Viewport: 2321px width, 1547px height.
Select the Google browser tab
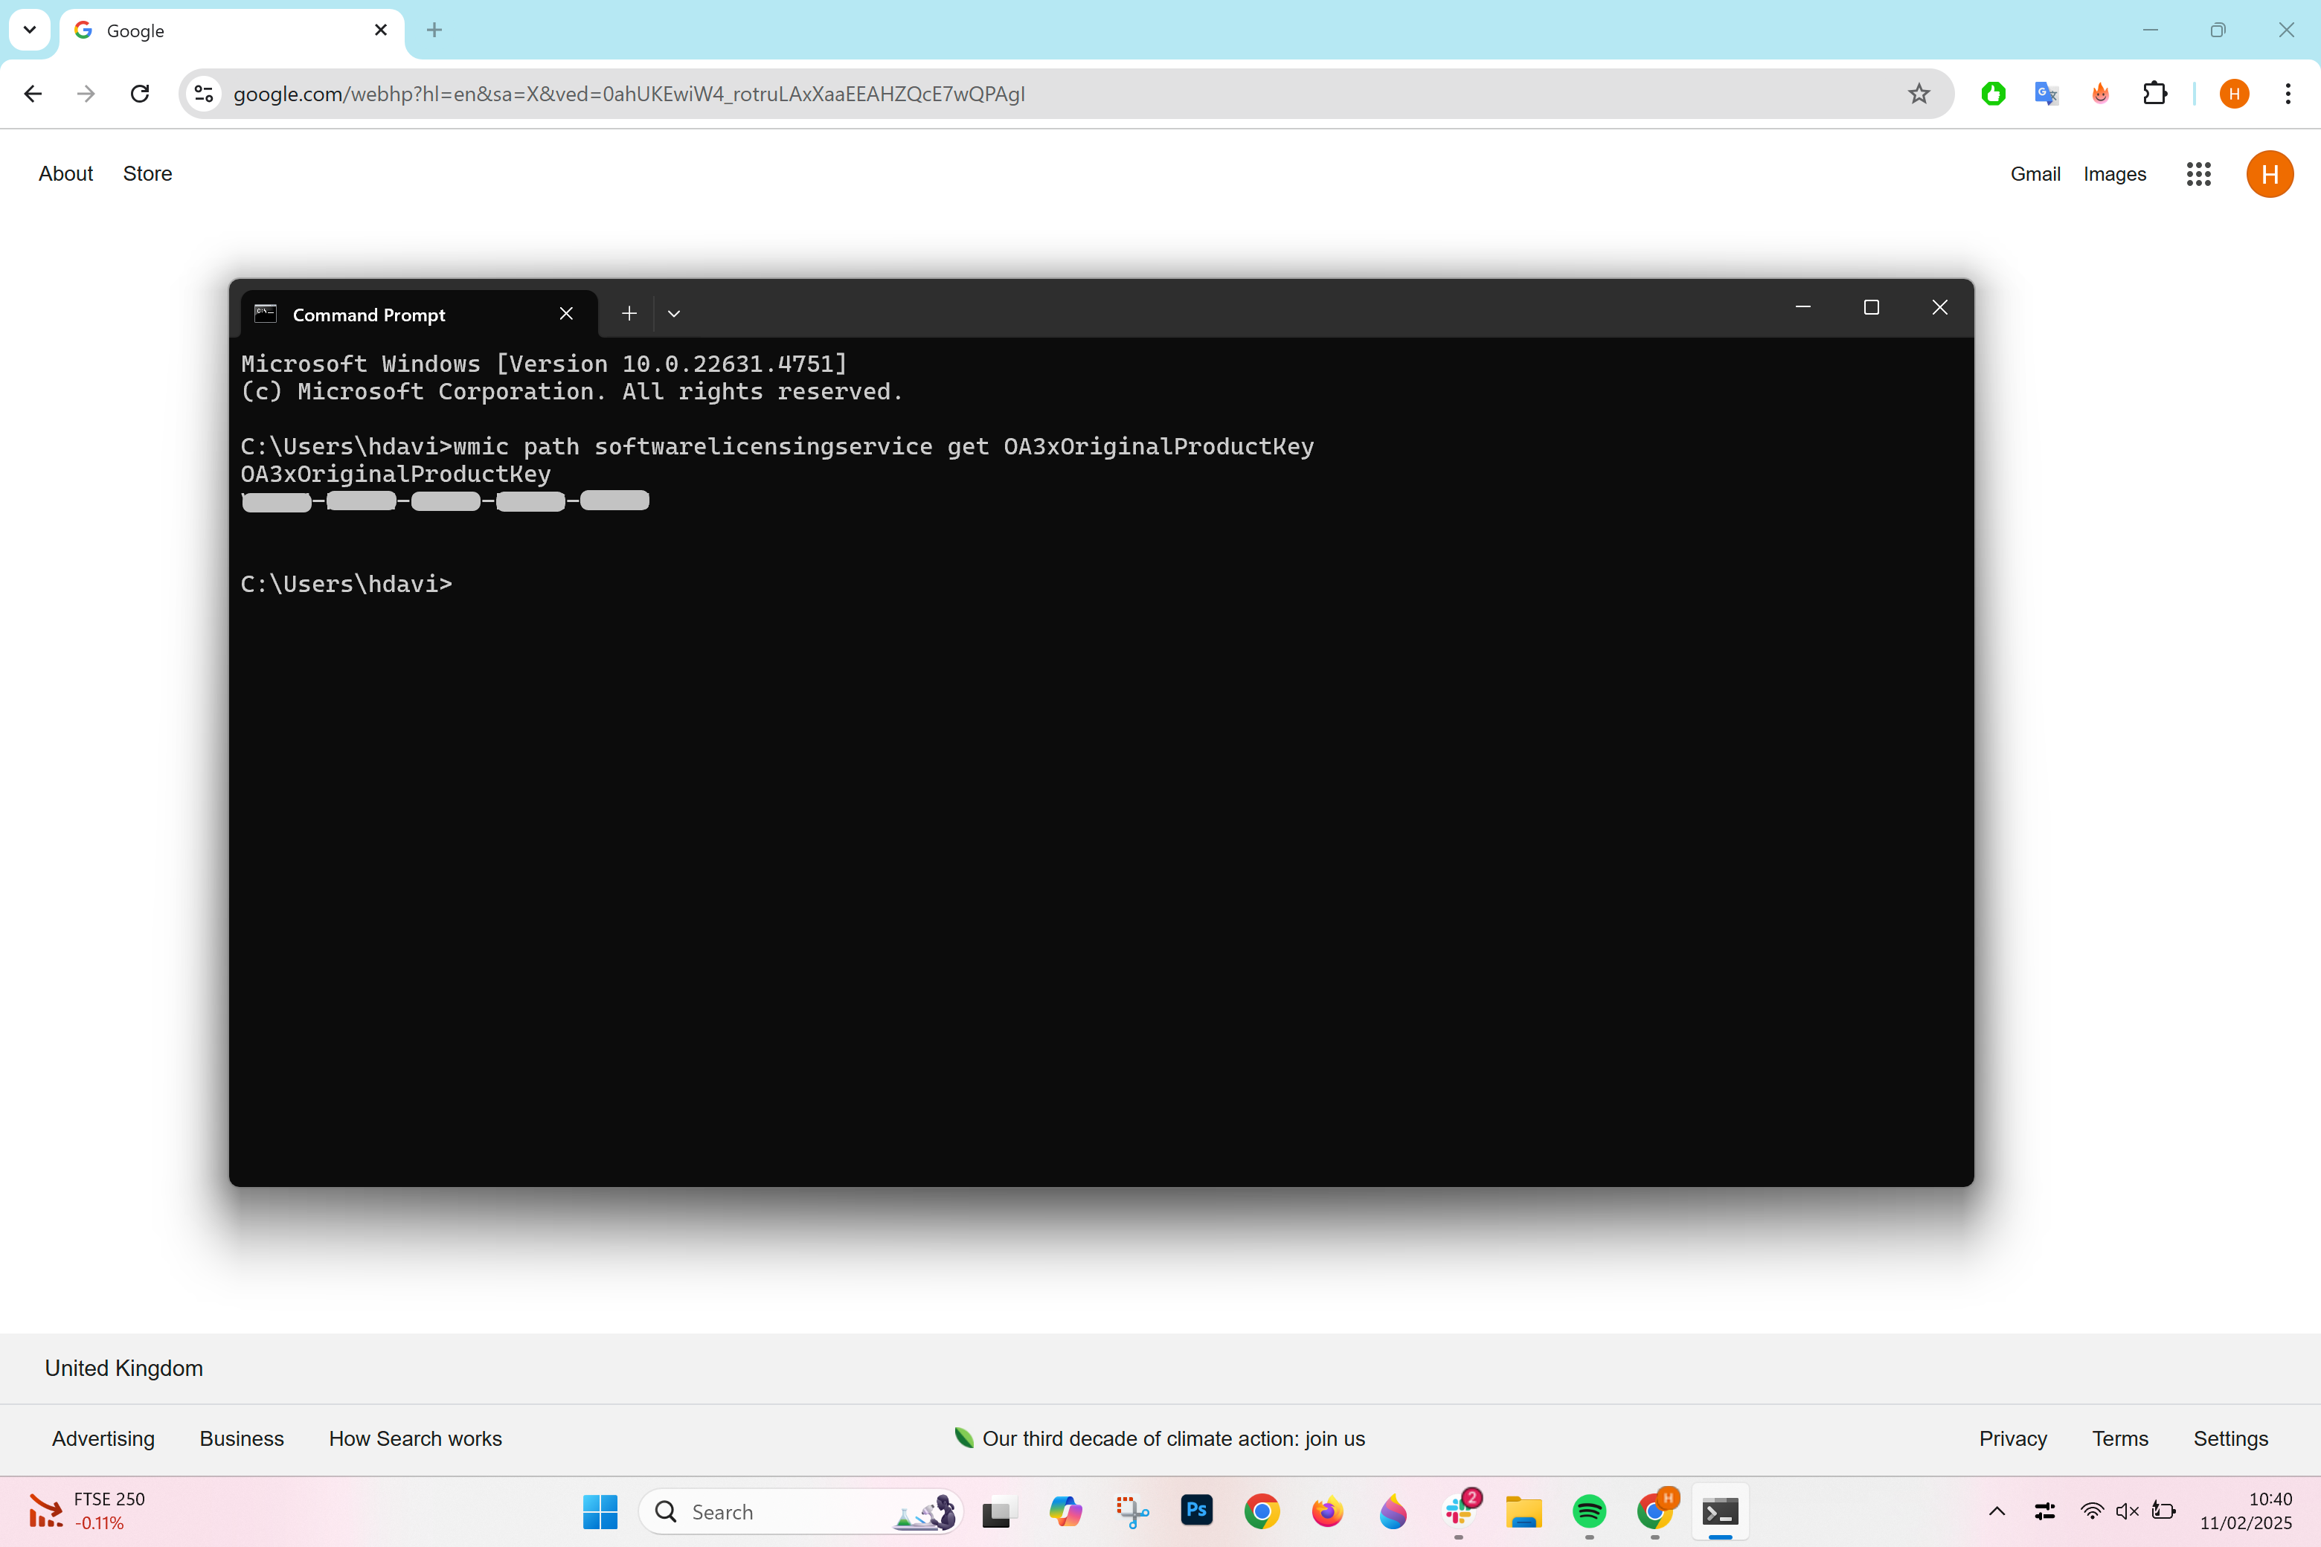tap(232, 30)
